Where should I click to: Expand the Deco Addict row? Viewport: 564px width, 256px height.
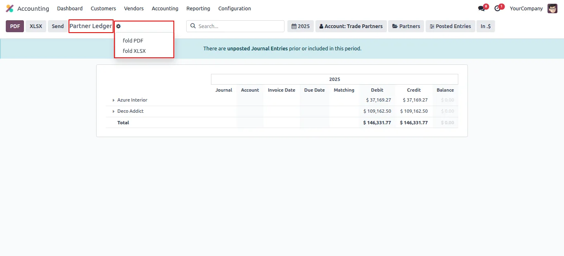(114, 111)
